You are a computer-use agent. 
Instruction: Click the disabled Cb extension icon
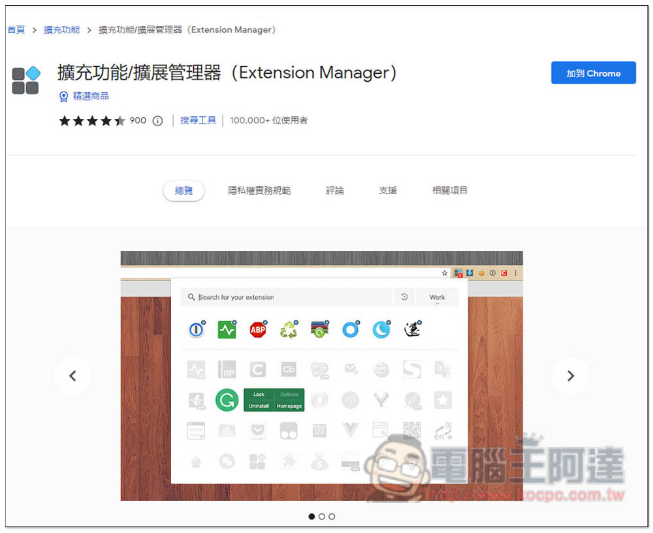pyautogui.click(x=289, y=369)
